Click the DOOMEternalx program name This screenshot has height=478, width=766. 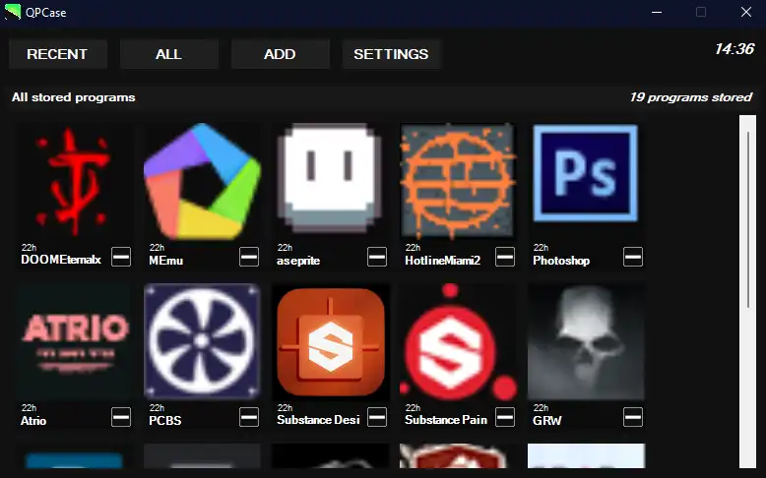(x=61, y=260)
